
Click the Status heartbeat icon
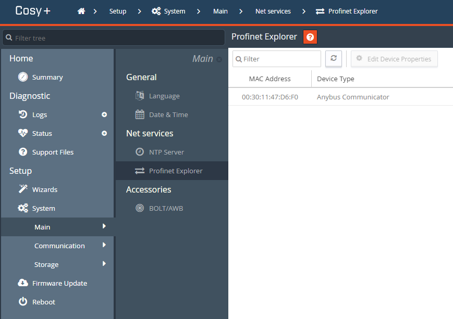click(23, 133)
